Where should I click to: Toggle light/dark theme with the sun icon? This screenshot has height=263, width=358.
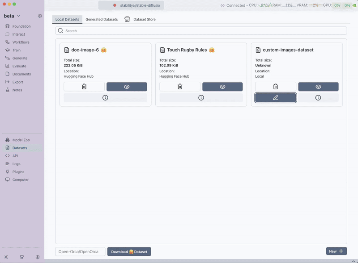click(x=6, y=257)
